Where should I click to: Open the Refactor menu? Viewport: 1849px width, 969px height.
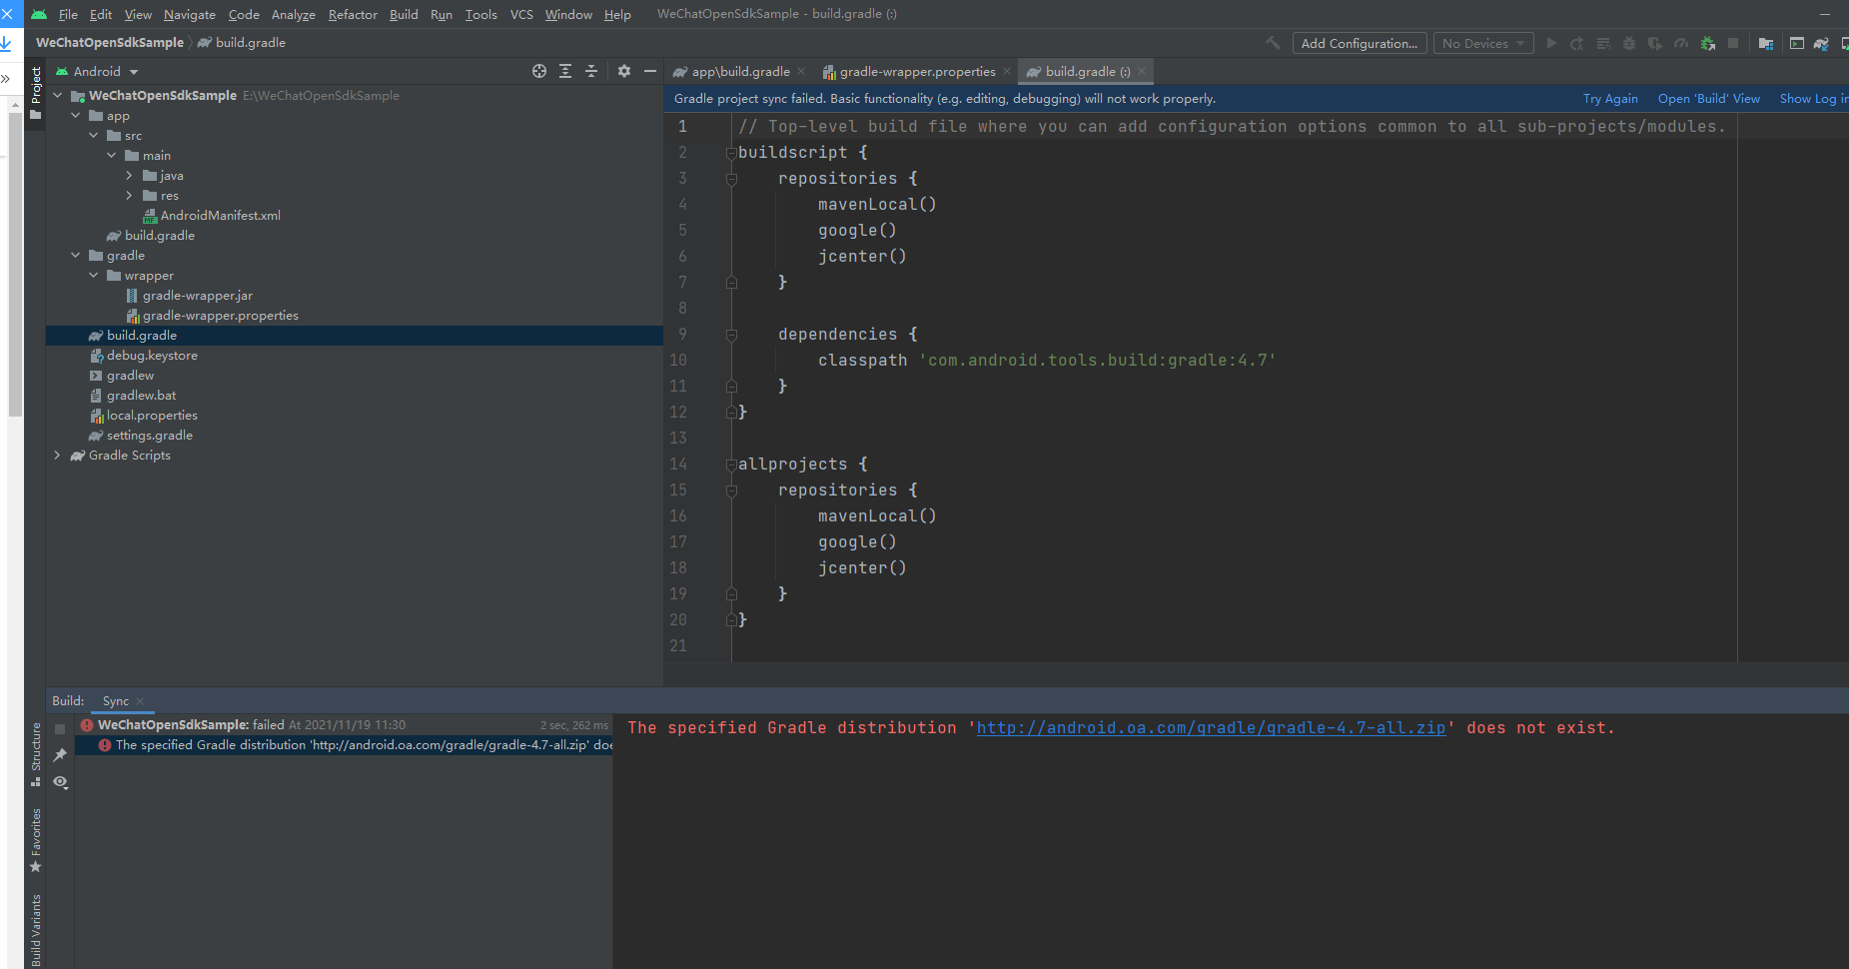point(353,14)
